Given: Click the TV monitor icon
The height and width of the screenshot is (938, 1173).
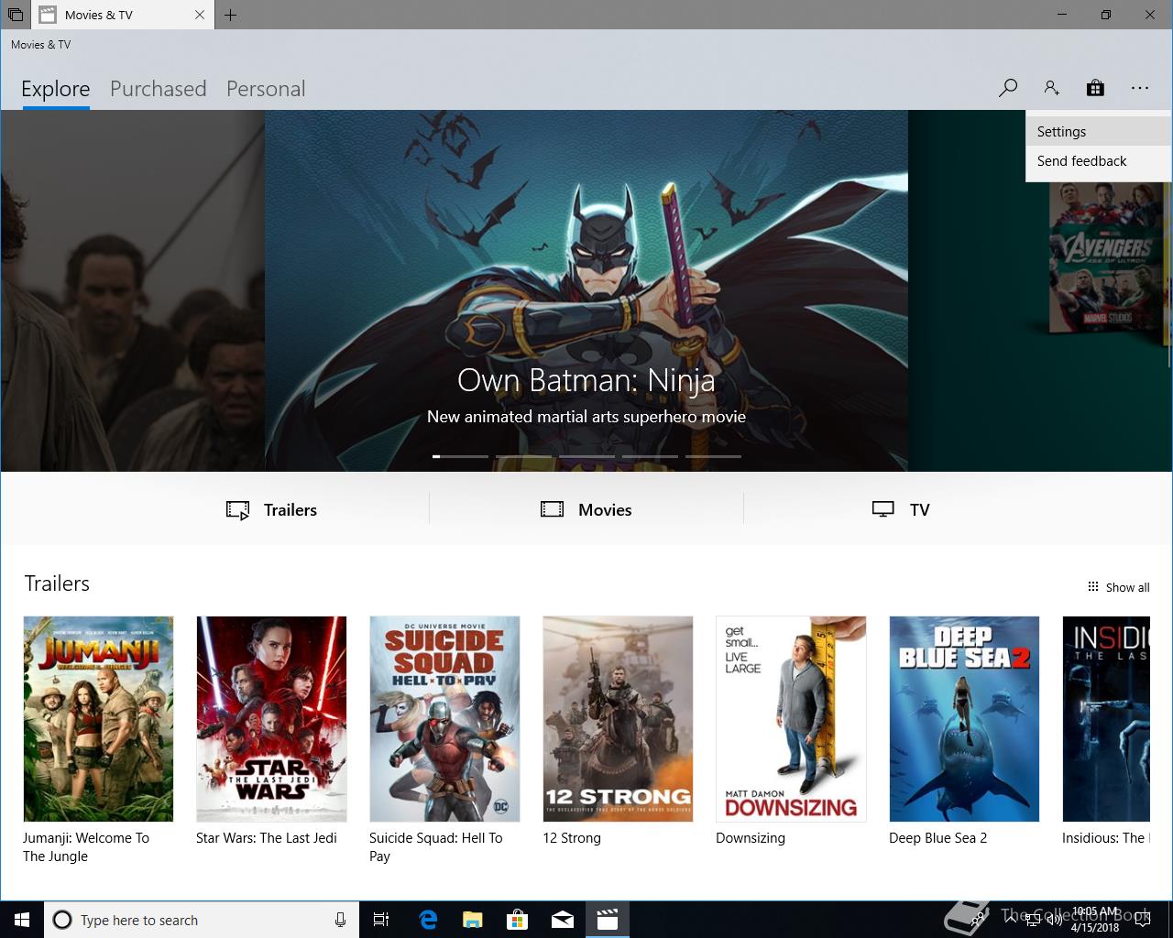Looking at the screenshot, I should 882,509.
